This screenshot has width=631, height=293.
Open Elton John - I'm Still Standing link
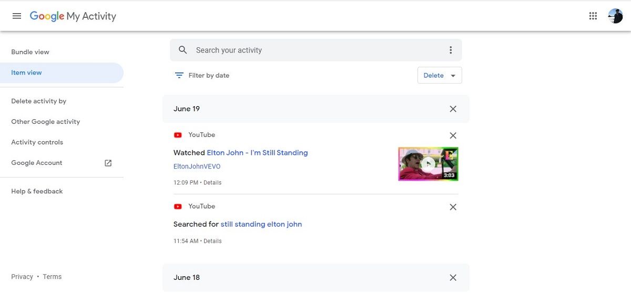tap(257, 153)
